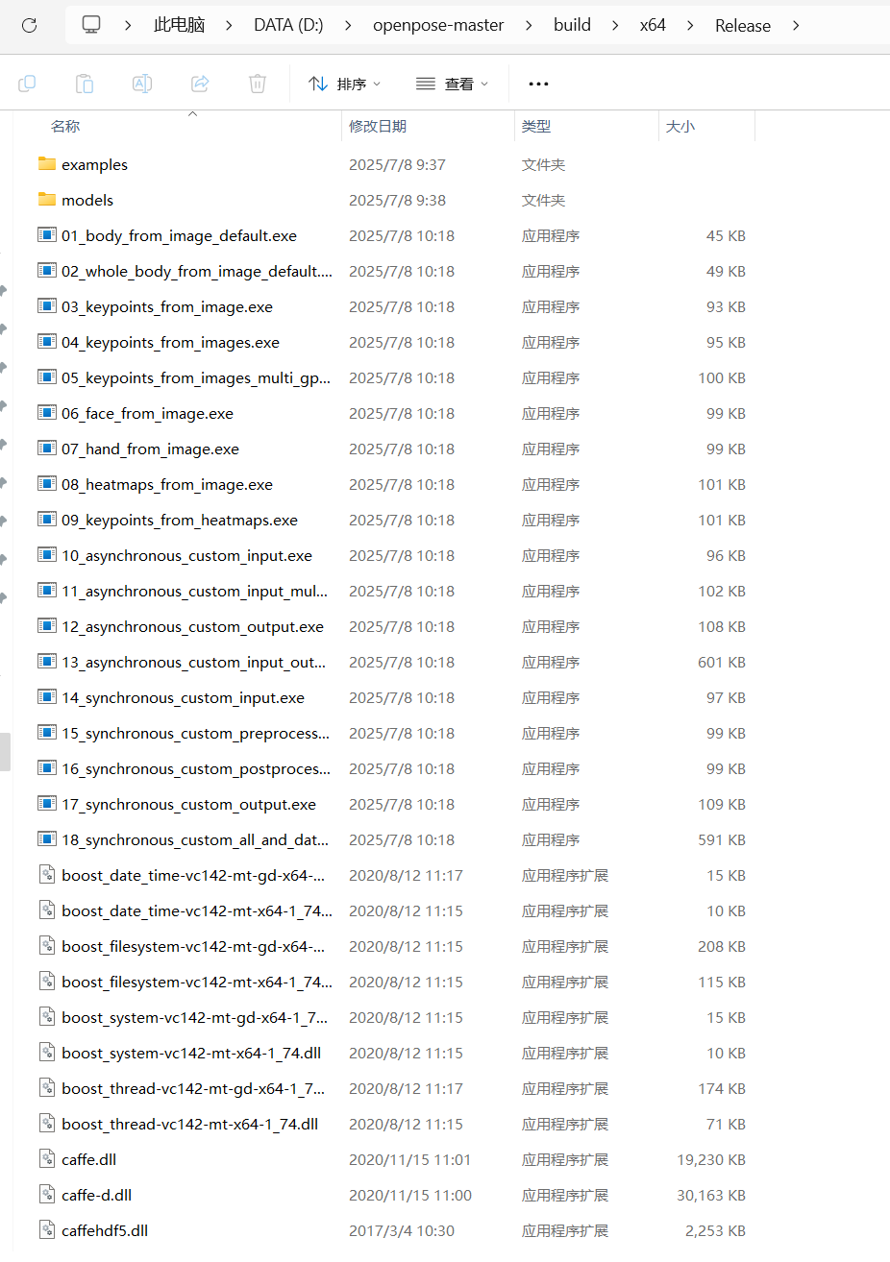The height and width of the screenshot is (1262, 890).
Task: Sort files by the 名称 column header
Action: coord(64,126)
